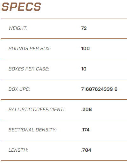
Task: Click the SPECS heading
Action: (x=21, y=7)
